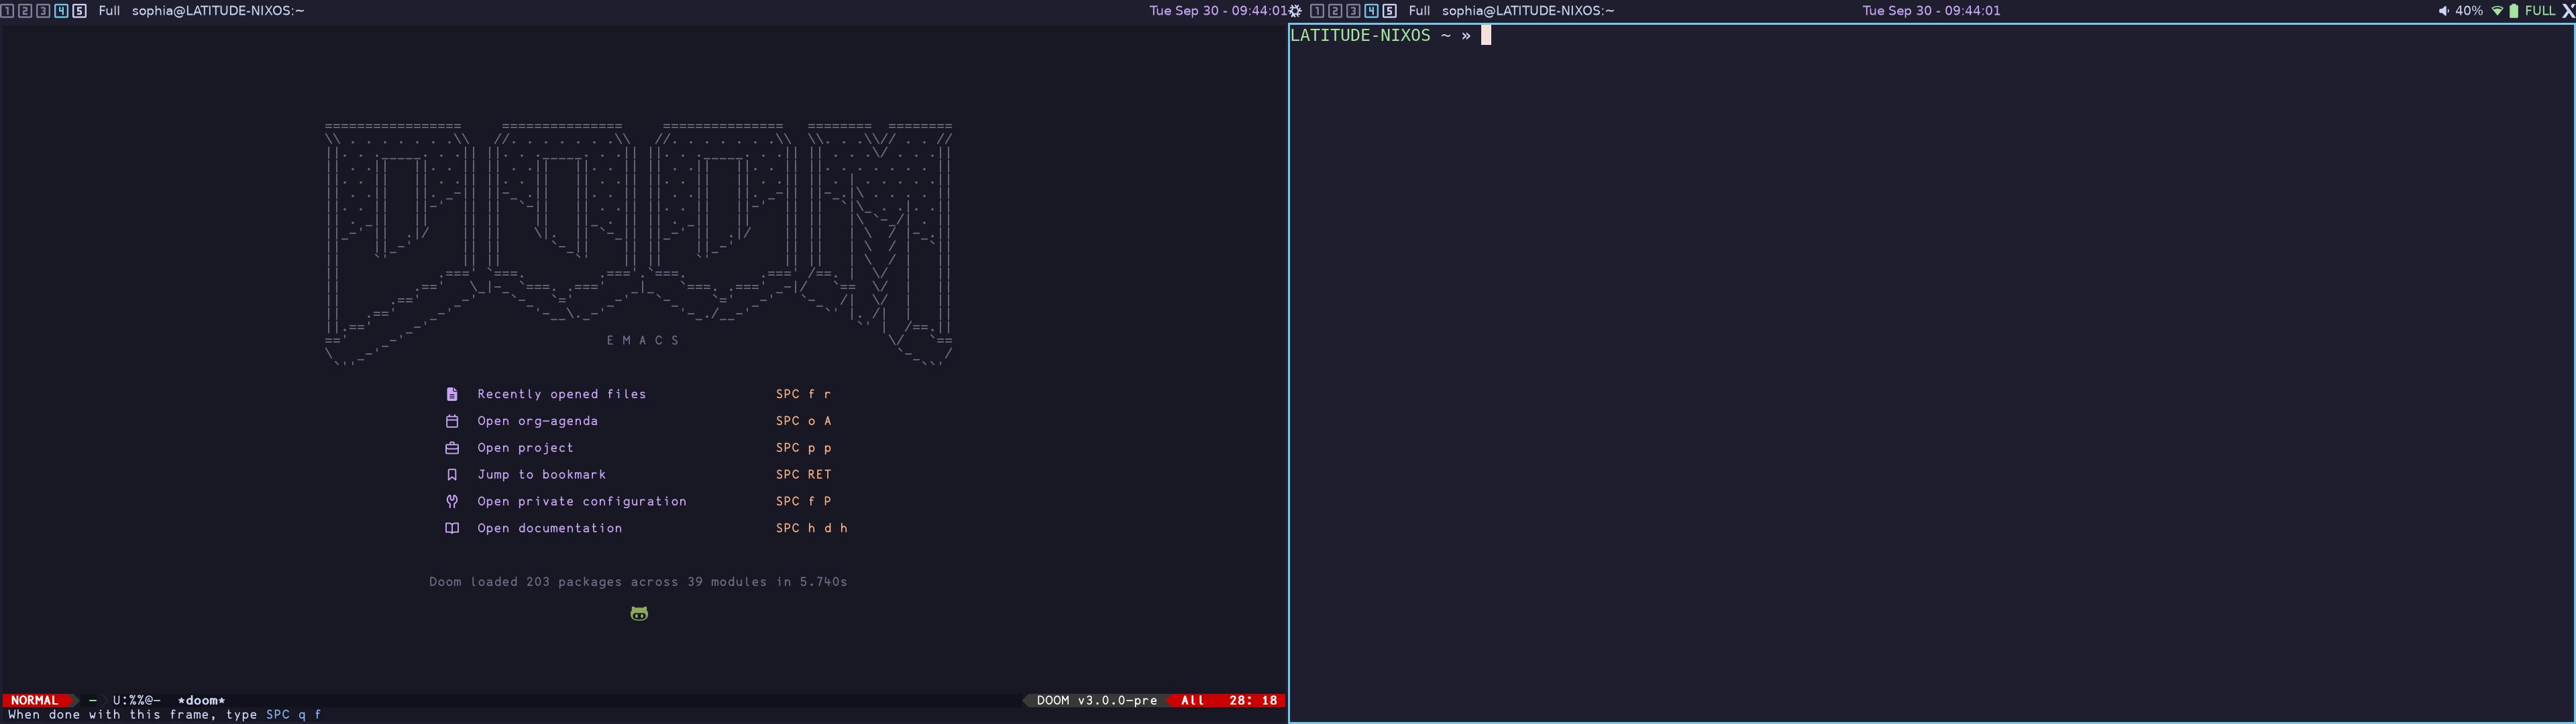Switch to workspace 1 in bar above Emacs
2576x724 pixels.
click(x=8, y=11)
